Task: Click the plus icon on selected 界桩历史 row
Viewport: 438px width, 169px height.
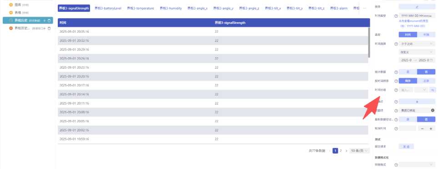Action: pos(45,20)
